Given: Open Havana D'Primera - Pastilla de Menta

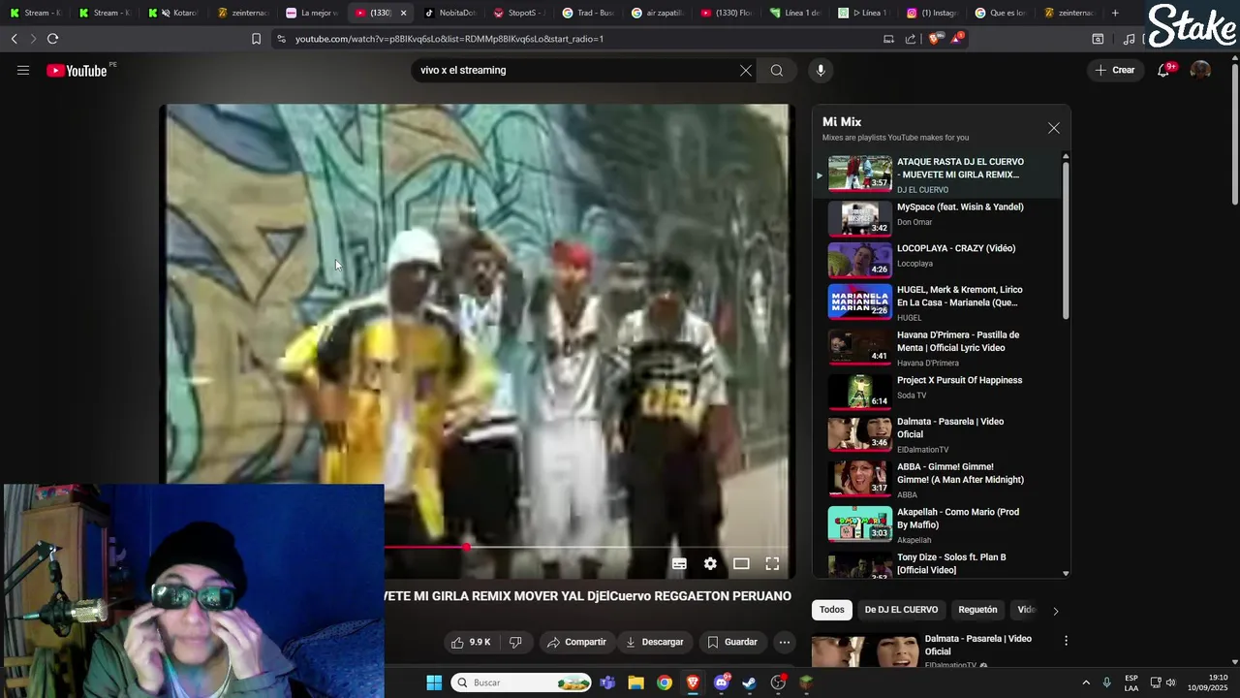Looking at the screenshot, I should click(x=936, y=348).
